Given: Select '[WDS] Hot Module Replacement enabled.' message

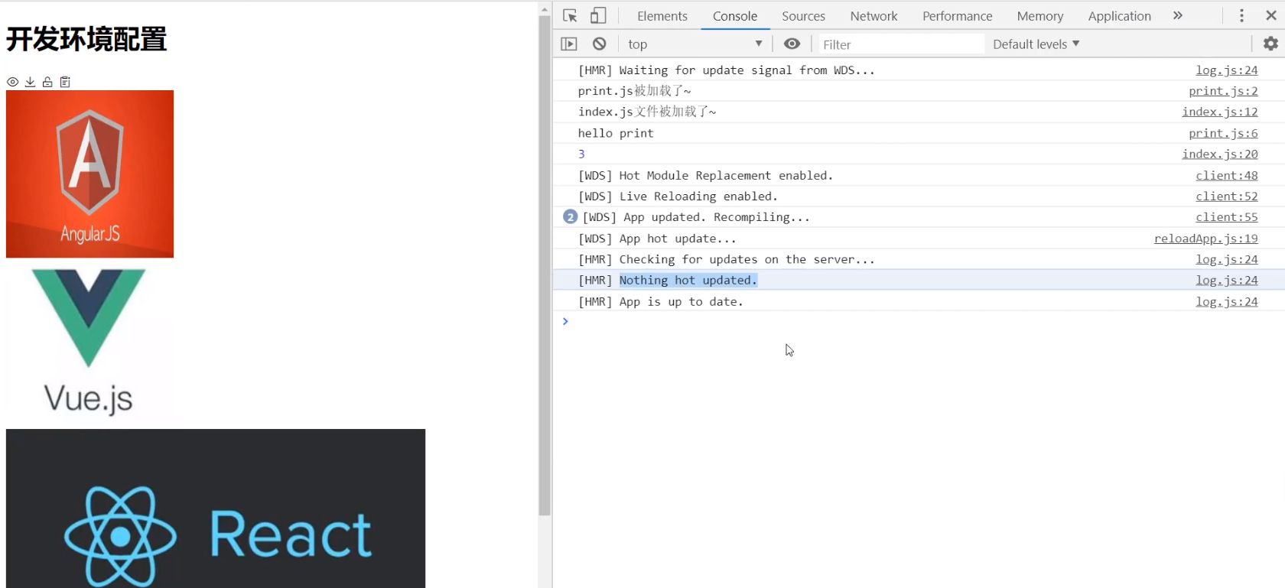Looking at the screenshot, I should [705, 175].
